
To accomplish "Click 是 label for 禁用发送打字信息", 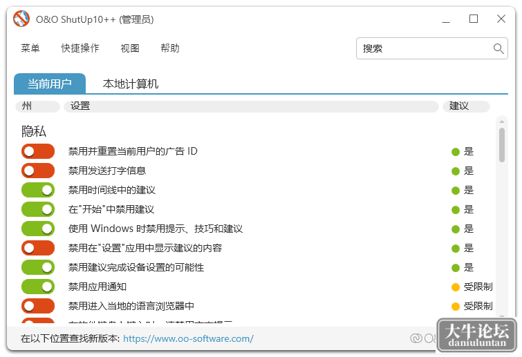I will 469,171.
